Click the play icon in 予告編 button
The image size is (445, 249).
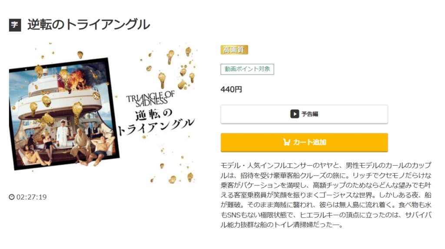[295, 114]
